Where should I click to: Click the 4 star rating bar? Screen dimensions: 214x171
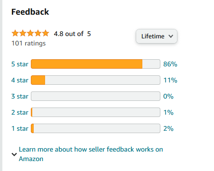pyautogui.click(x=95, y=80)
